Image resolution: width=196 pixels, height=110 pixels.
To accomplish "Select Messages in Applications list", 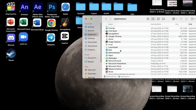I will [150, 58].
